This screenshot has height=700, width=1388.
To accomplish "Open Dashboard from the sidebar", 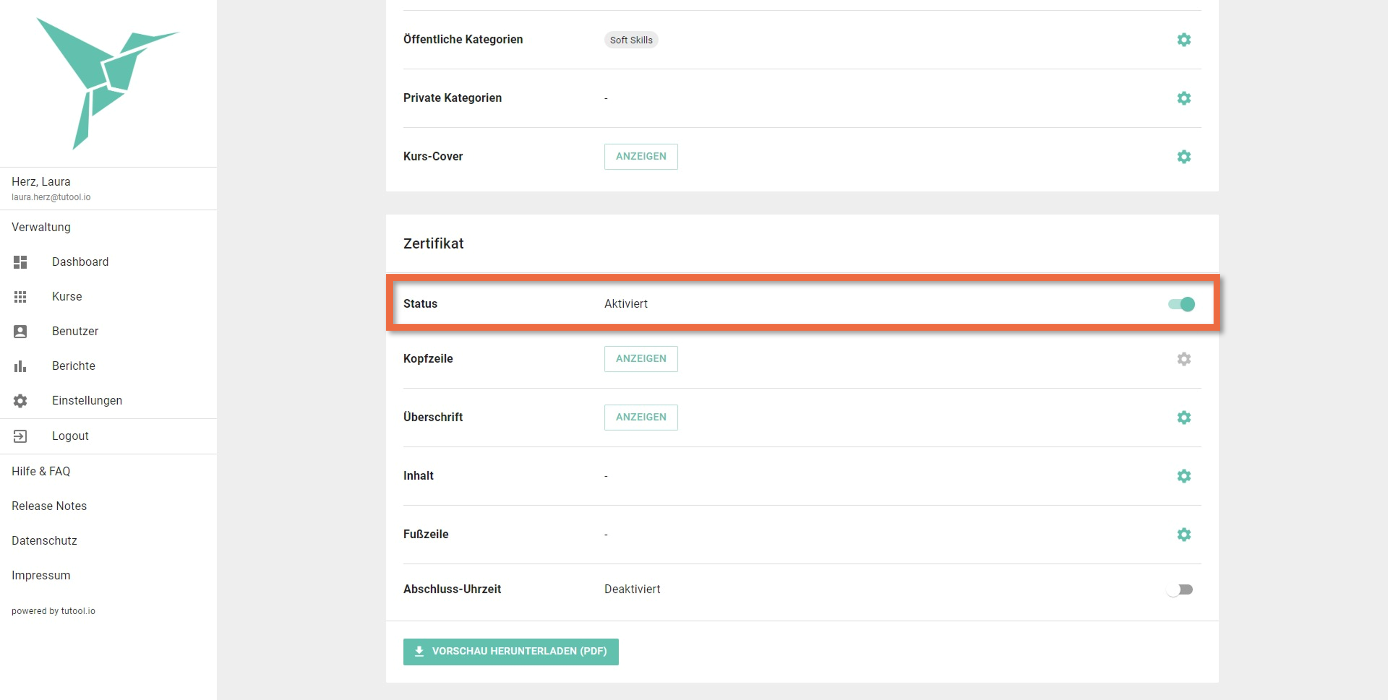I will click(80, 262).
